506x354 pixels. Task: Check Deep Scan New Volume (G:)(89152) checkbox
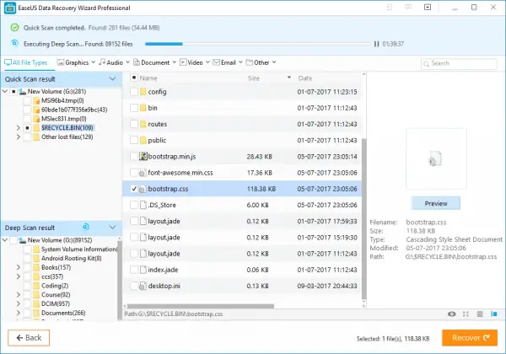[13, 240]
